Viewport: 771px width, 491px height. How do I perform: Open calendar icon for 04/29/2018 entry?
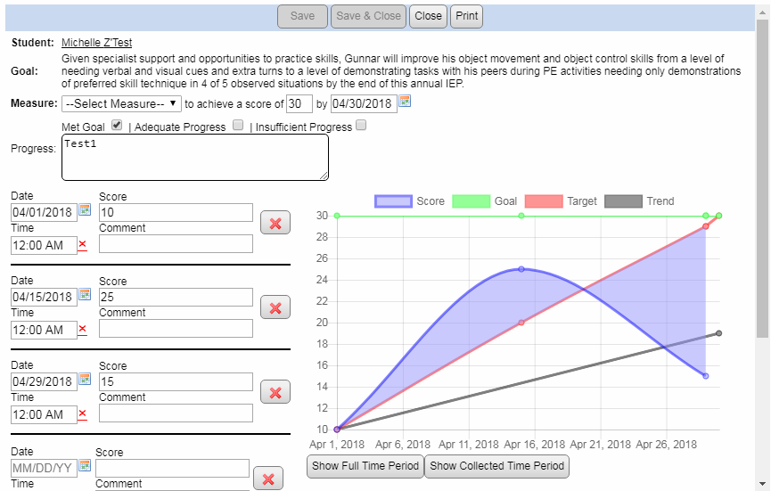point(86,380)
